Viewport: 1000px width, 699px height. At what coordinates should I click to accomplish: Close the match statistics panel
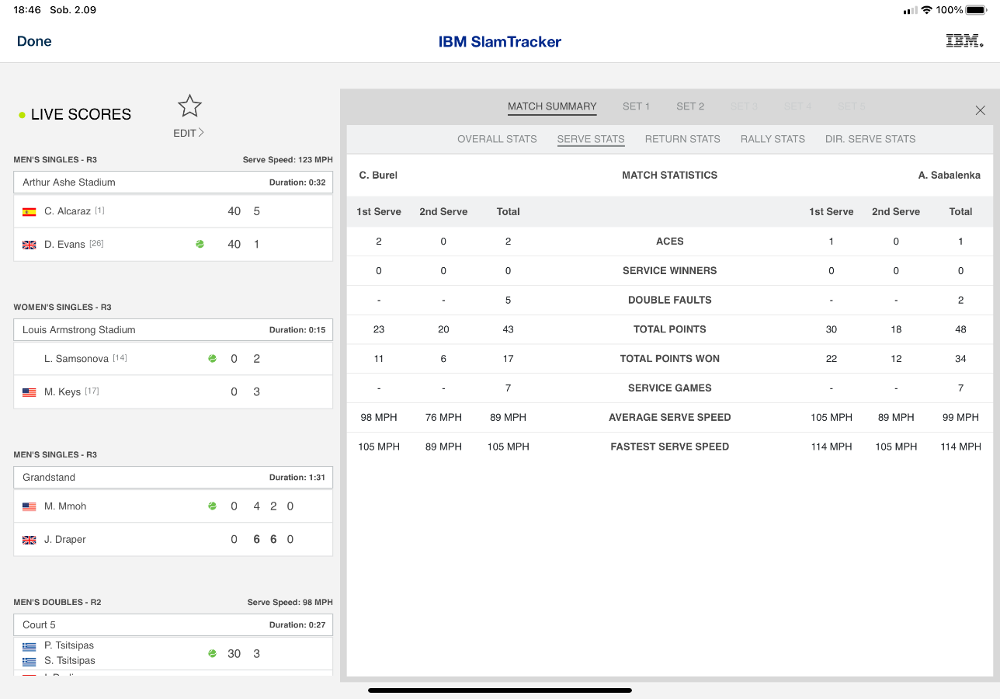(x=980, y=110)
